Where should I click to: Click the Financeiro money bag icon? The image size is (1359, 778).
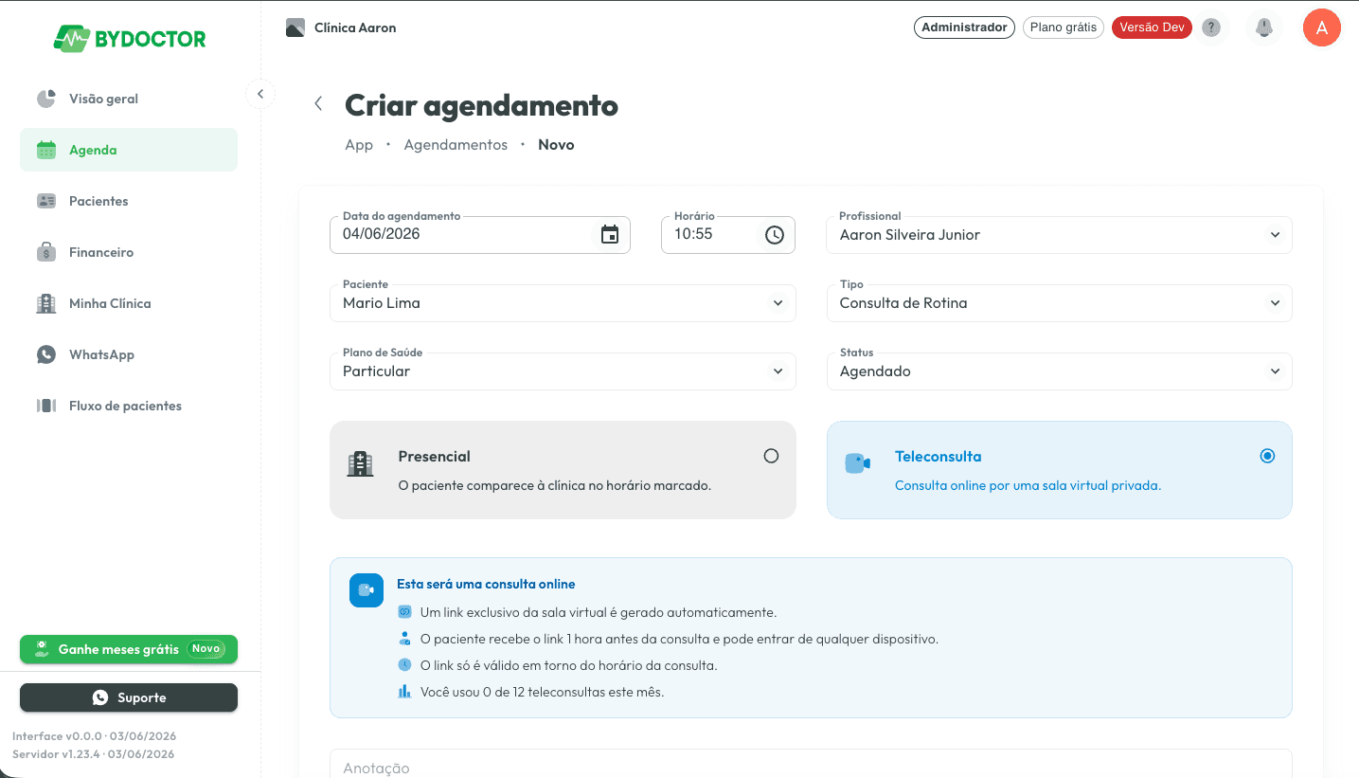click(46, 252)
